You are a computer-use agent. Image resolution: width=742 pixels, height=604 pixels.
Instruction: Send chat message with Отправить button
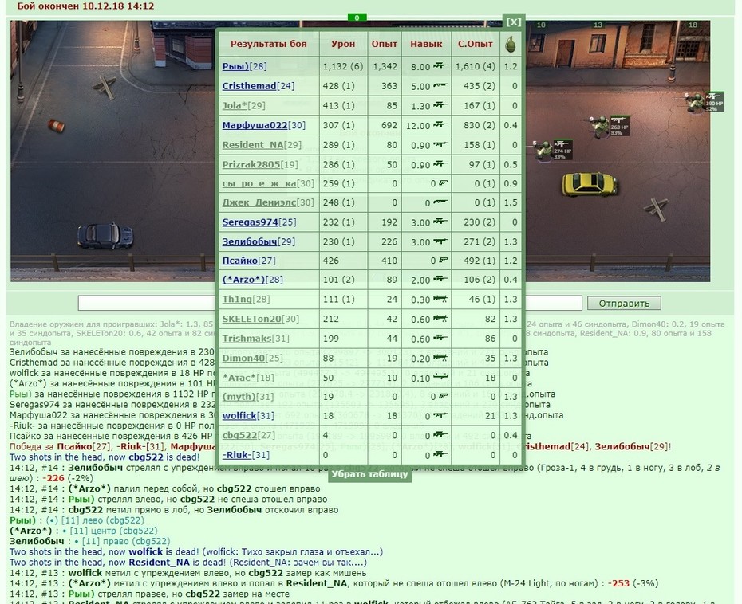point(624,304)
